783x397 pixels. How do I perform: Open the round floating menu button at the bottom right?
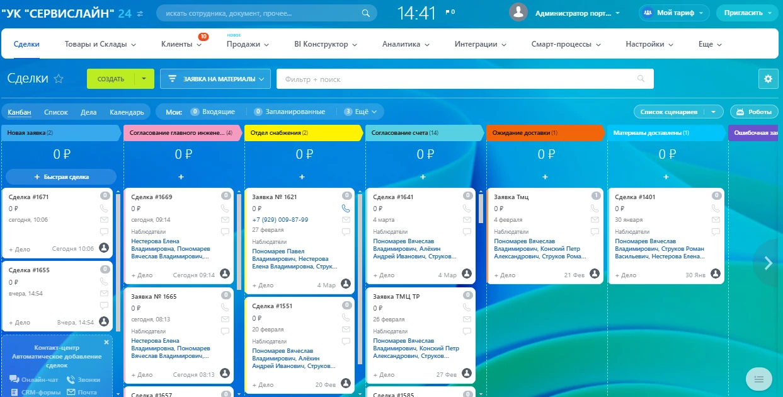tap(758, 378)
